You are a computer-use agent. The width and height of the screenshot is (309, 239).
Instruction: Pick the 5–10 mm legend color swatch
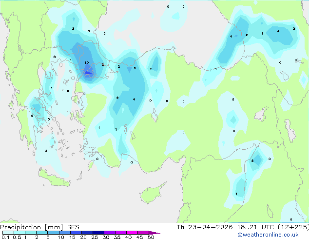pos(53,233)
